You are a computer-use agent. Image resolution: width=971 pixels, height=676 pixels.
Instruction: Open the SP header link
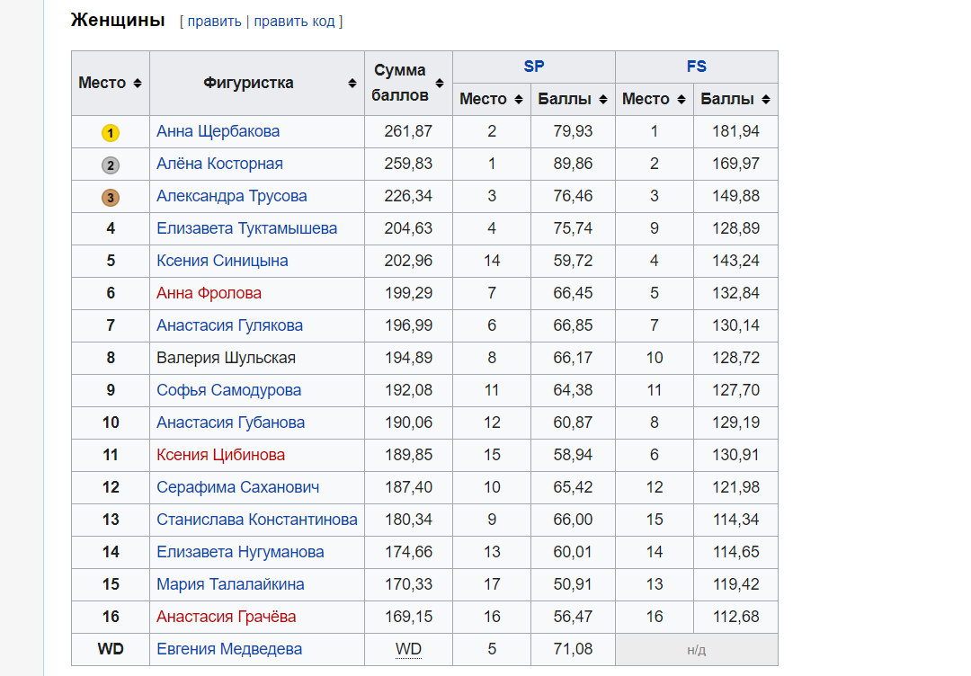pos(534,67)
